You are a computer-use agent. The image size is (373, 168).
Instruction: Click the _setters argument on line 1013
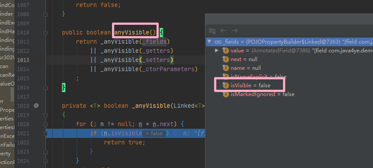tap(156, 60)
